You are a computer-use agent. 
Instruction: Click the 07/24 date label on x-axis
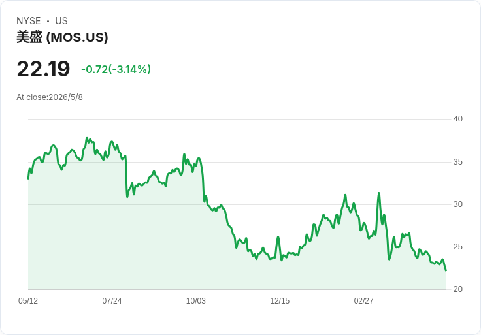(x=112, y=301)
